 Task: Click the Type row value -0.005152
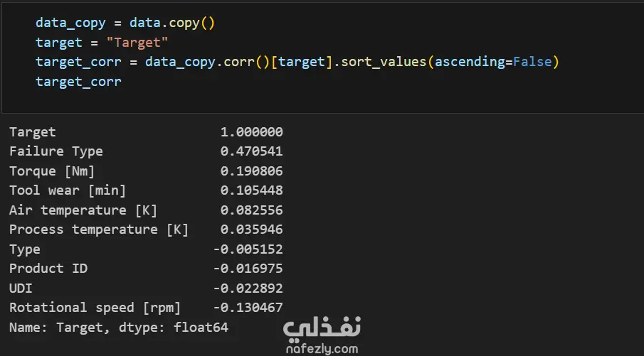click(x=248, y=249)
